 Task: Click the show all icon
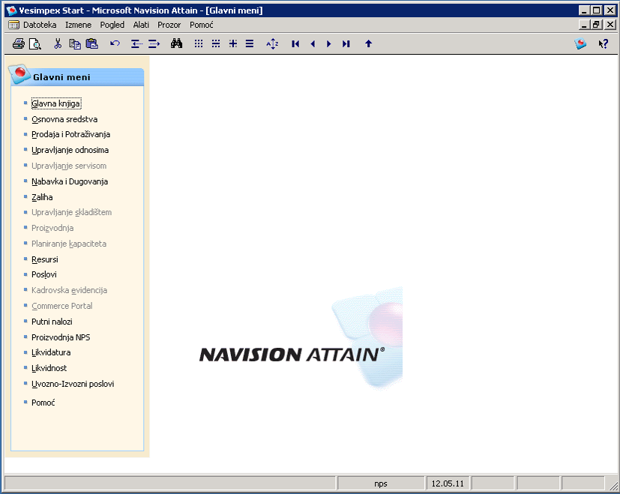coord(250,43)
